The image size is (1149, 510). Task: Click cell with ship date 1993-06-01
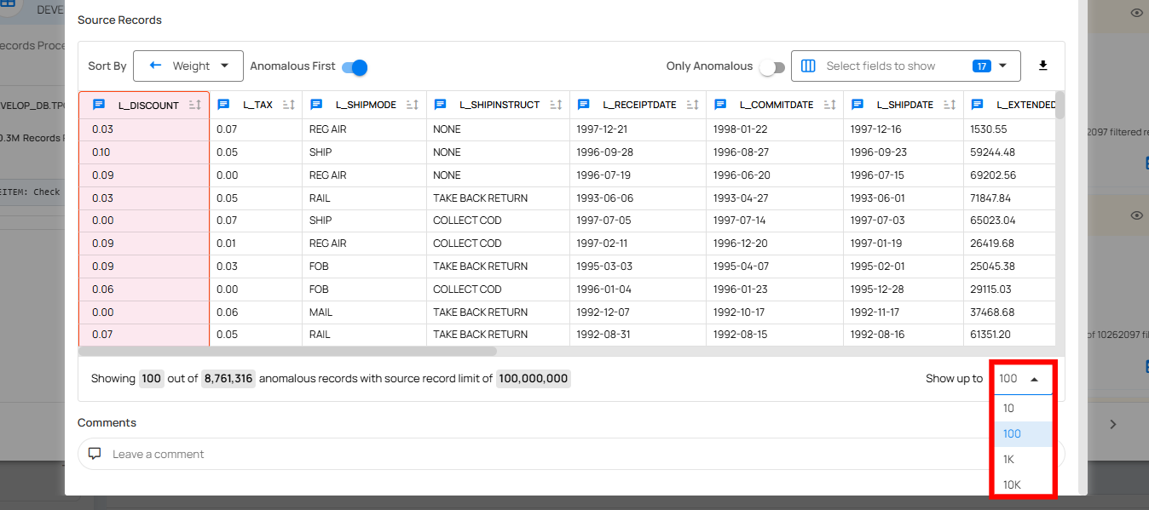(x=904, y=198)
